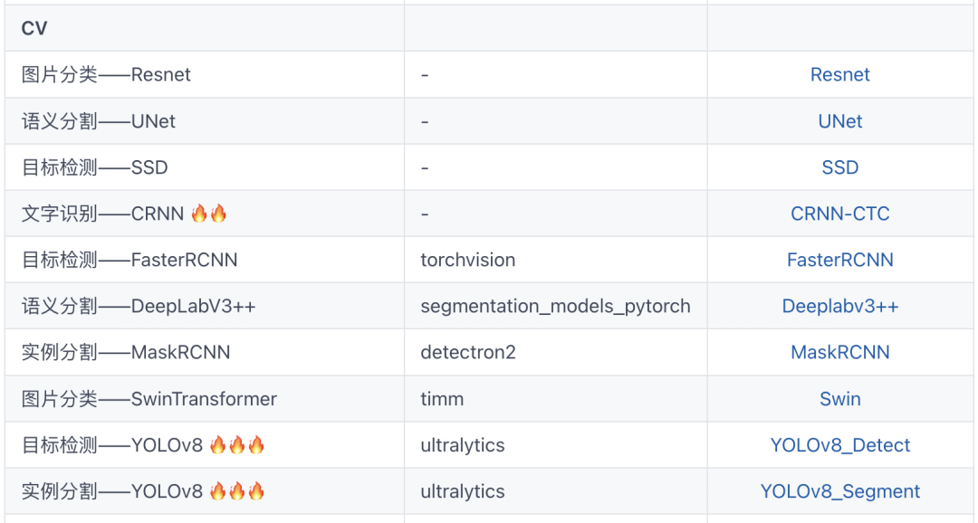Open the YOLOv8_Segment link
The height and width of the screenshot is (523, 978).
pyautogui.click(x=839, y=492)
